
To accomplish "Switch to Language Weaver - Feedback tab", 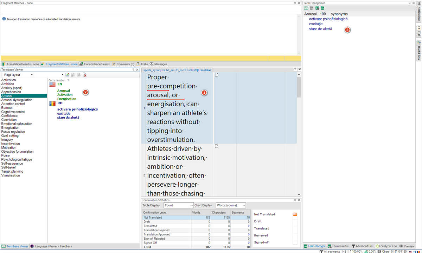I will click(51, 246).
